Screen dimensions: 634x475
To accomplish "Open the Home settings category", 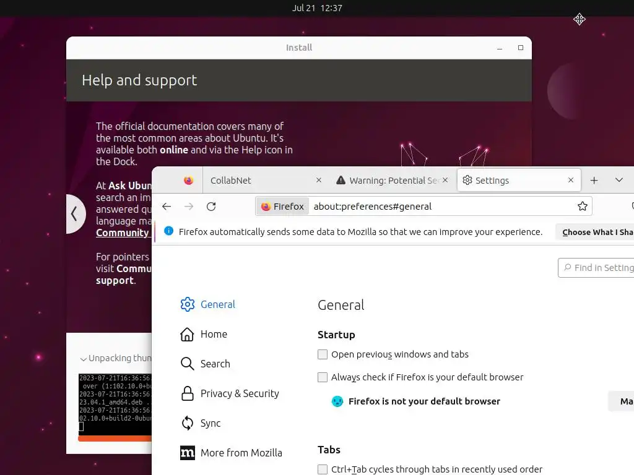I will tap(204, 334).
